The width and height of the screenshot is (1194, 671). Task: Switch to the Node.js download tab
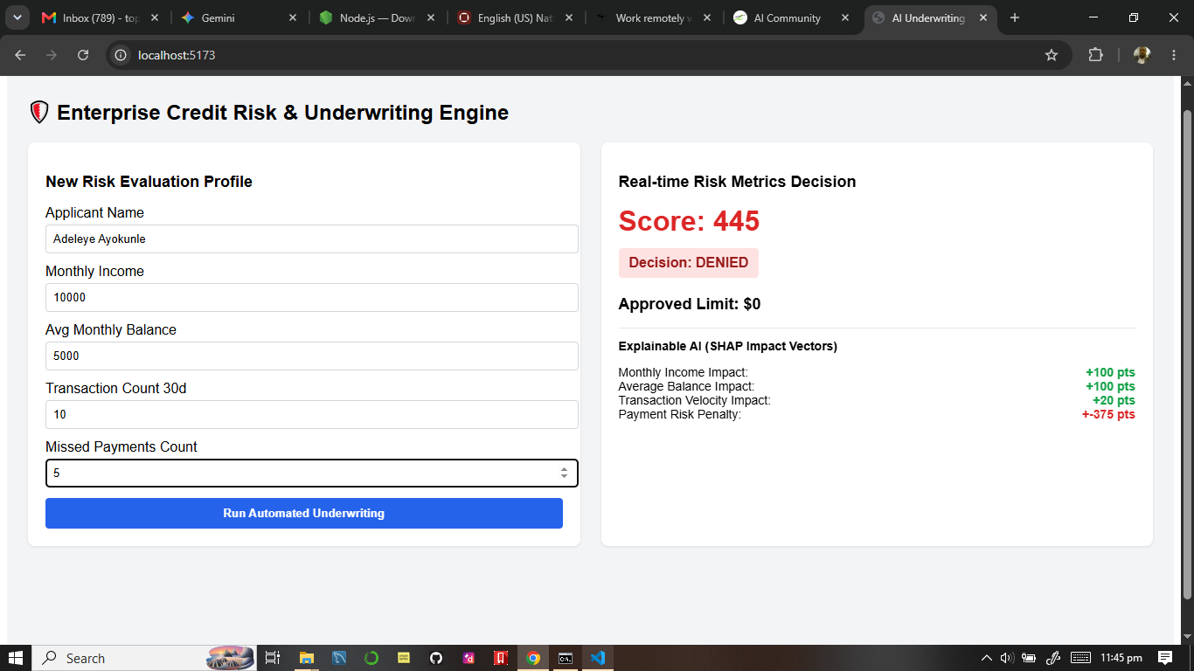pyautogui.click(x=378, y=17)
